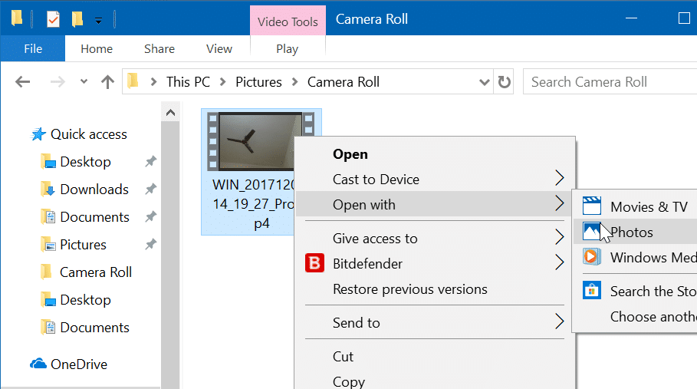Click the folder icon in address bar
Screen dimensions: 697x389
click(x=133, y=81)
